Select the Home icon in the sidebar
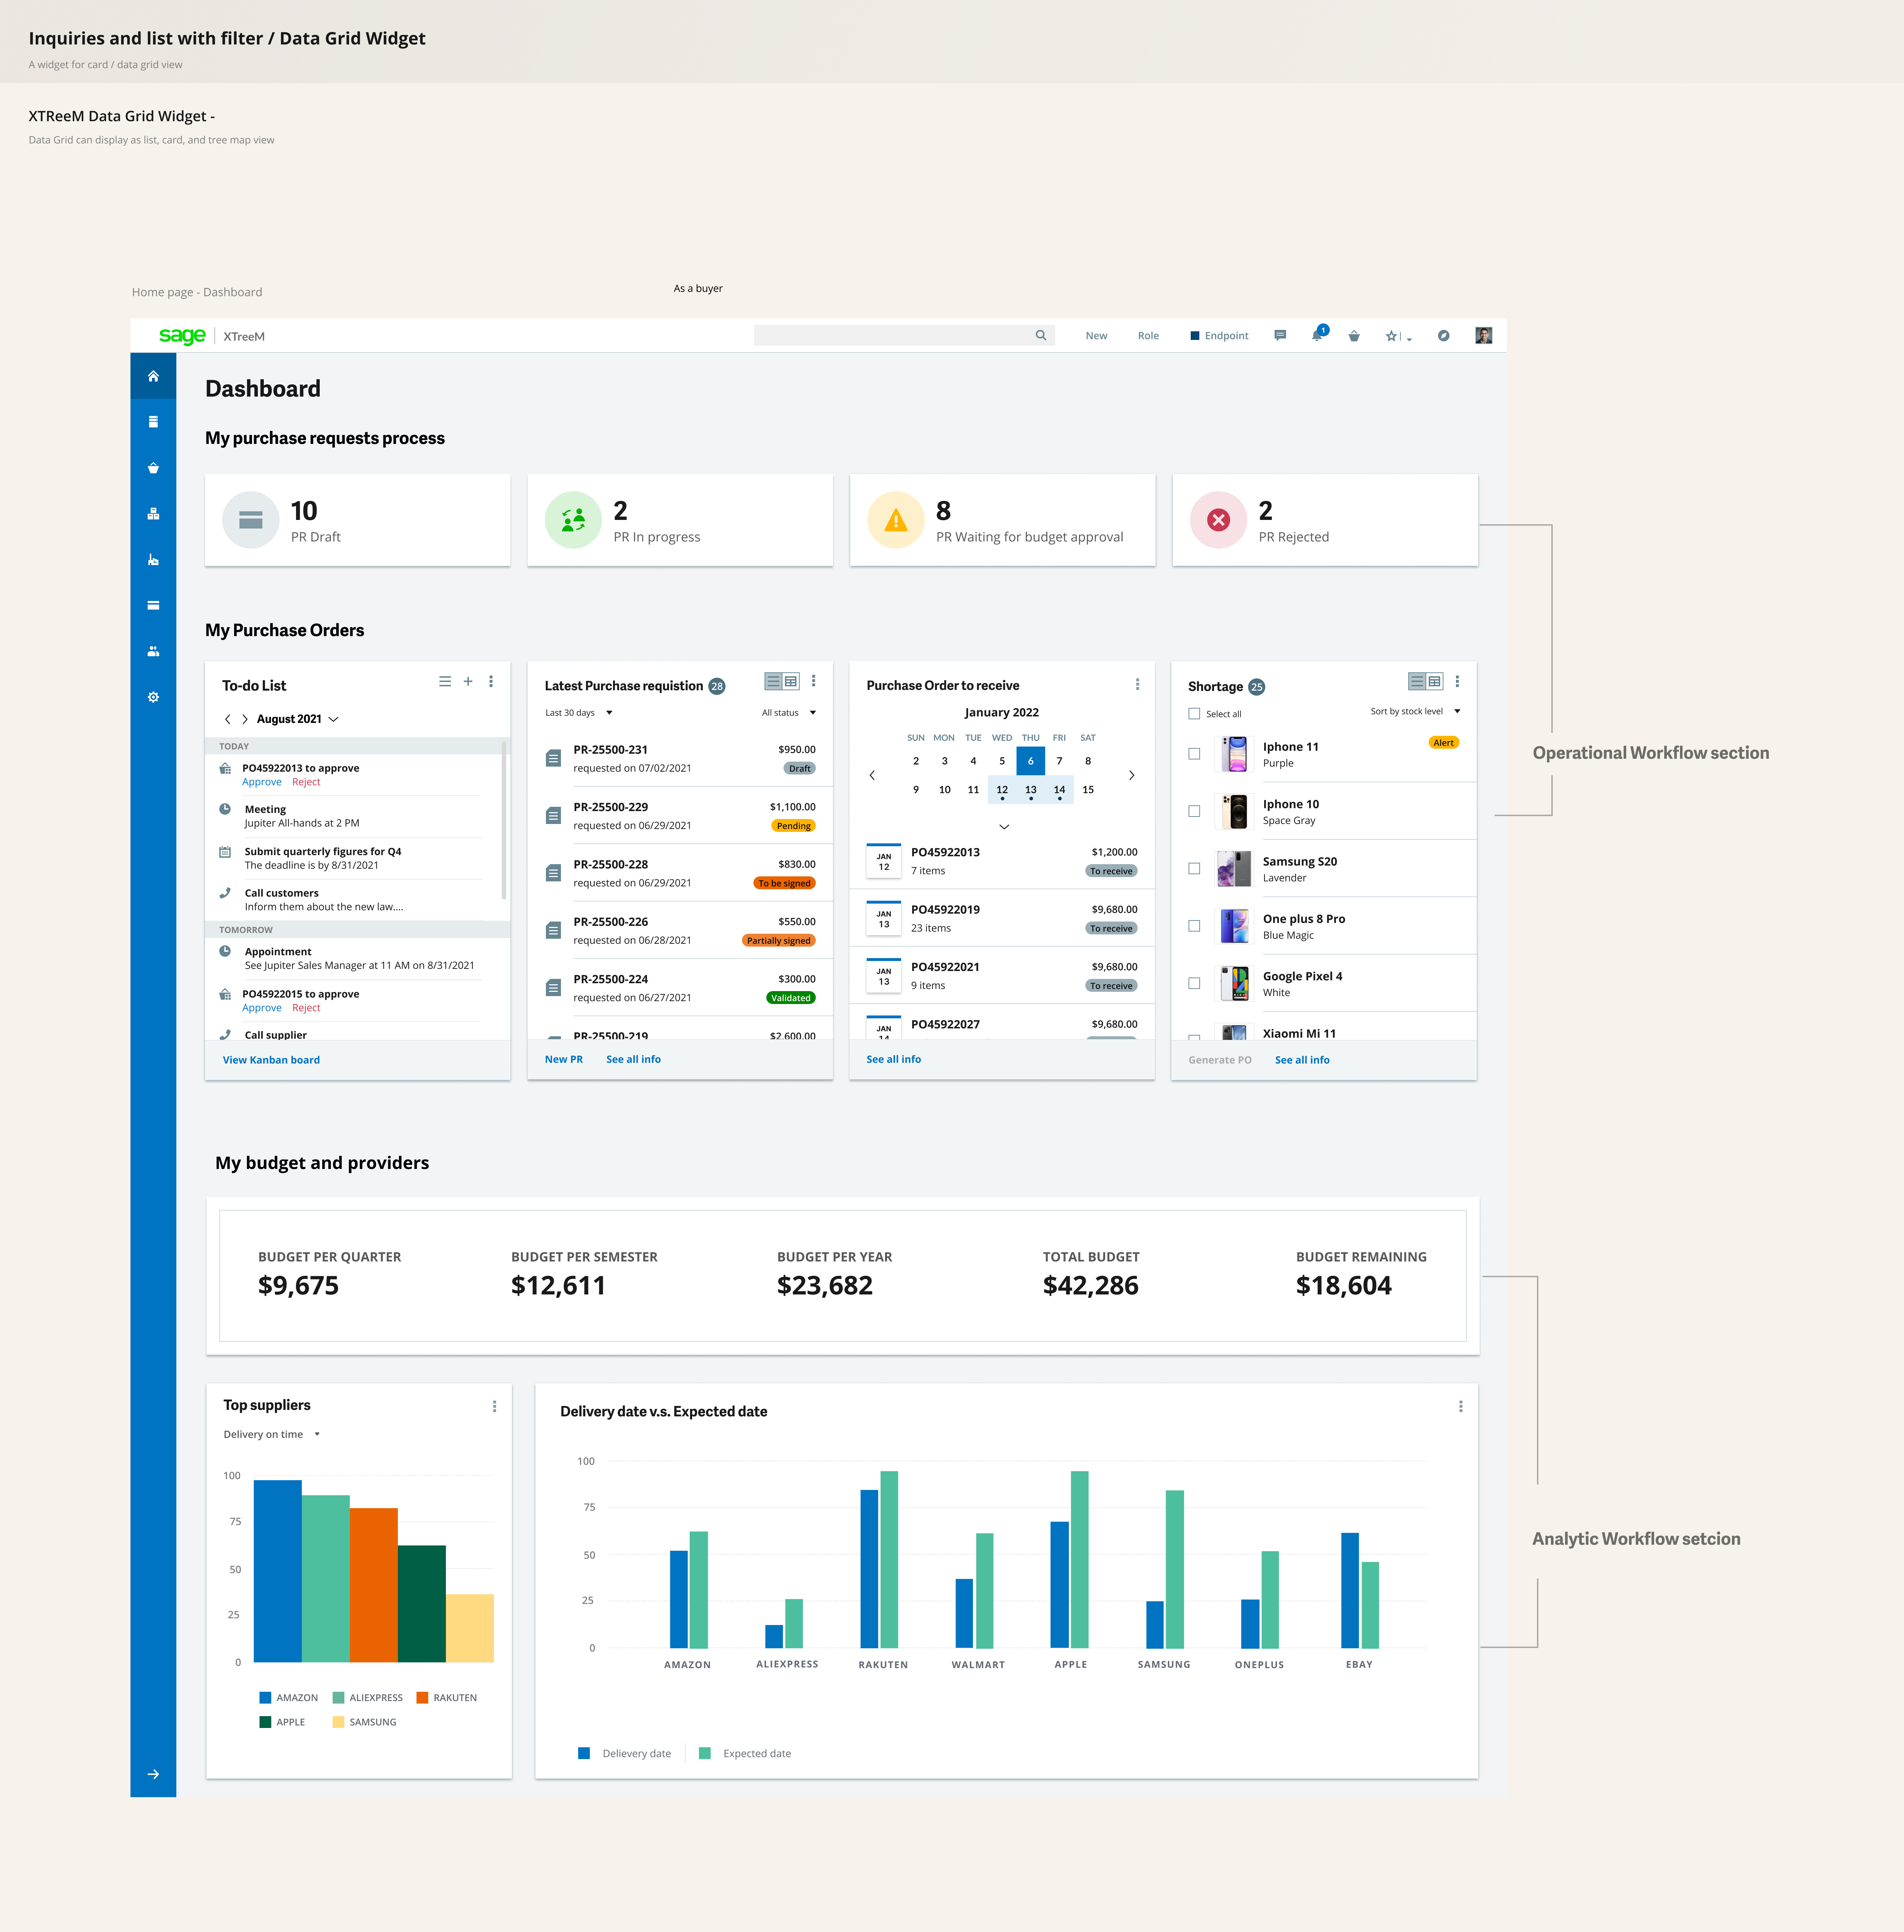Image resolution: width=1904 pixels, height=1932 pixels. click(x=153, y=376)
